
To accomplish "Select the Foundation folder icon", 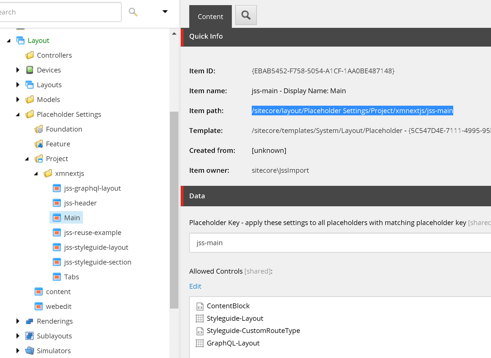I will click(39, 129).
